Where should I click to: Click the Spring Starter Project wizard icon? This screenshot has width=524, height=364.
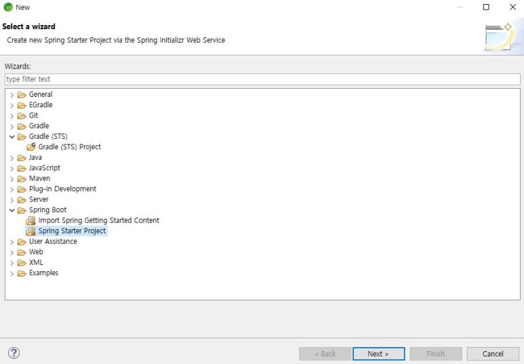coord(31,231)
